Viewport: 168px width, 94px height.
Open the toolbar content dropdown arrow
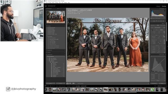pos(148,84)
